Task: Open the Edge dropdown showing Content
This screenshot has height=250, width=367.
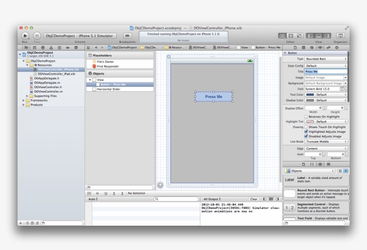Action: point(326,149)
